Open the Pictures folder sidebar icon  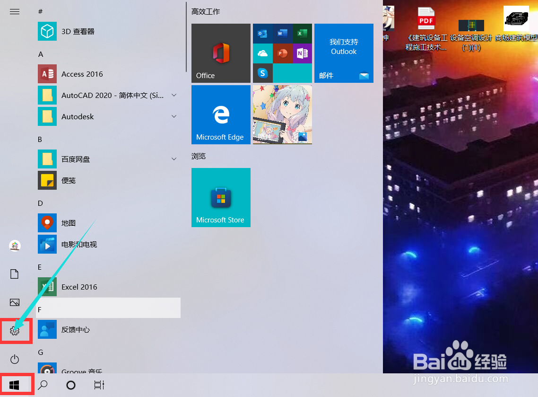click(15, 302)
